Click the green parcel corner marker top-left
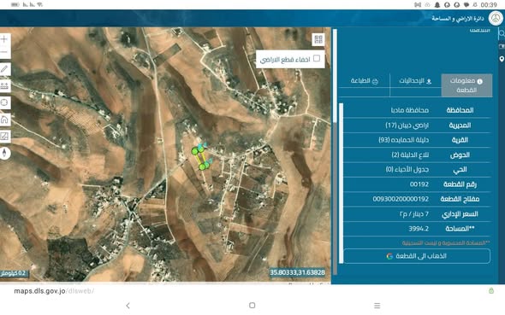Viewport: 505px width, 315px height. [195, 151]
